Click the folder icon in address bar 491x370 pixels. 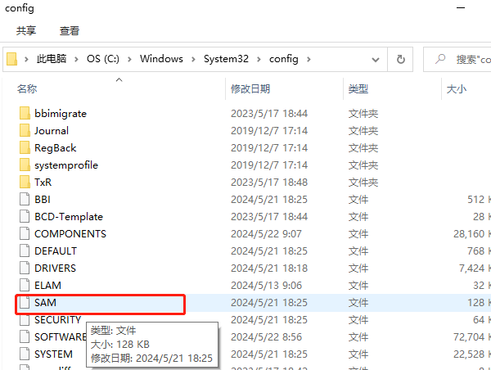click(x=12, y=59)
